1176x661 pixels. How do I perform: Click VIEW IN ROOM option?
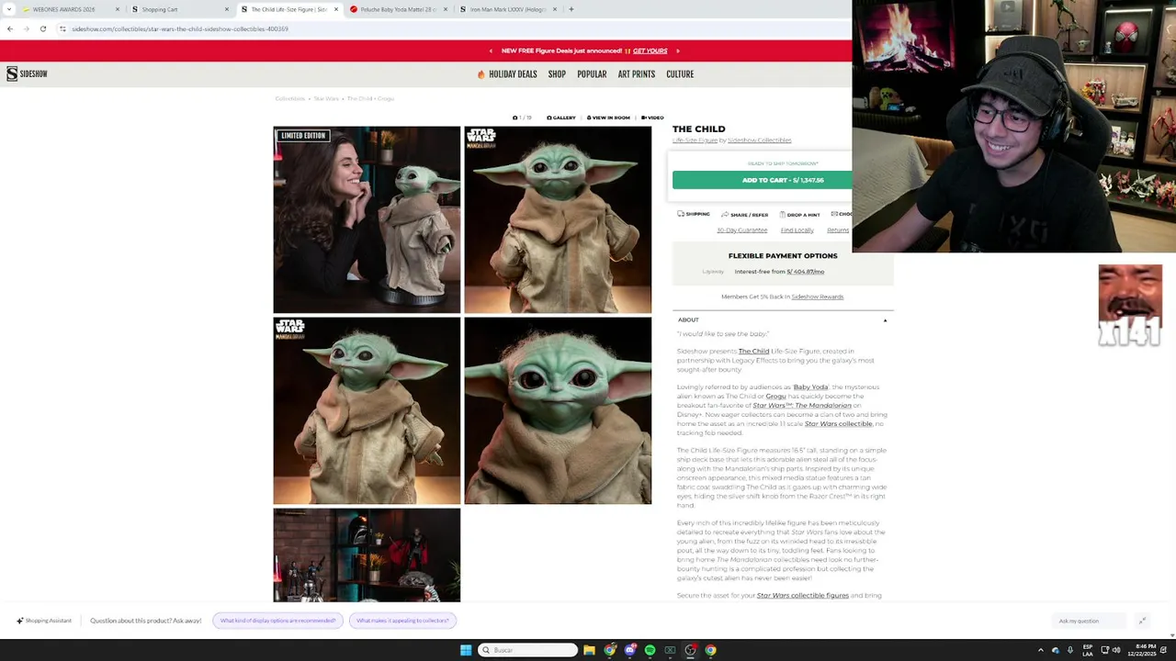click(608, 118)
